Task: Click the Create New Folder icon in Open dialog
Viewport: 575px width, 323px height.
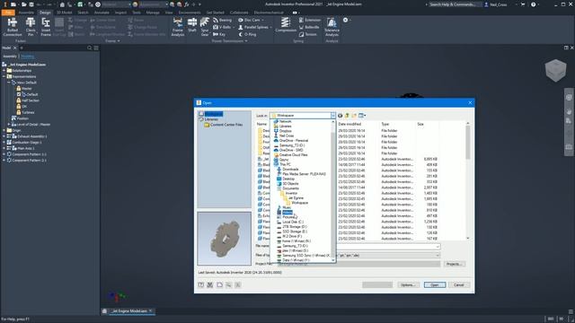Action: pos(354,116)
